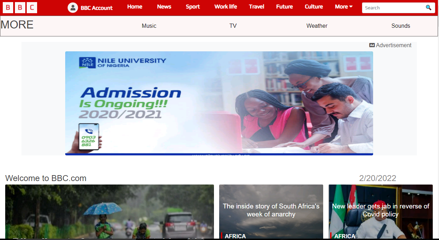
Task: Click the Nile University admission ad banner
Action: [x=219, y=103]
